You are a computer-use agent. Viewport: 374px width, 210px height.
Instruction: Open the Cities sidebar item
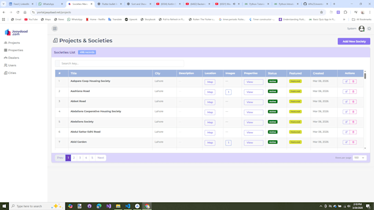tap(10, 73)
